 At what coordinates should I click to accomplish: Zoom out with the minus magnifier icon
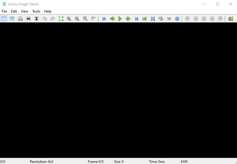[x=77, y=19]
